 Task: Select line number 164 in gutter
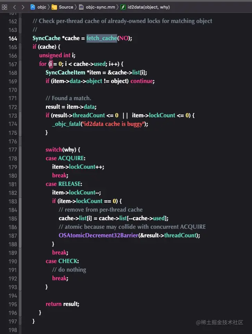coord(13,39)
